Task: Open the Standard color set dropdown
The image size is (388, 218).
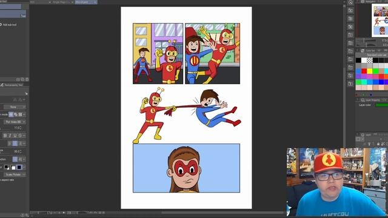Action: [372, 55]
